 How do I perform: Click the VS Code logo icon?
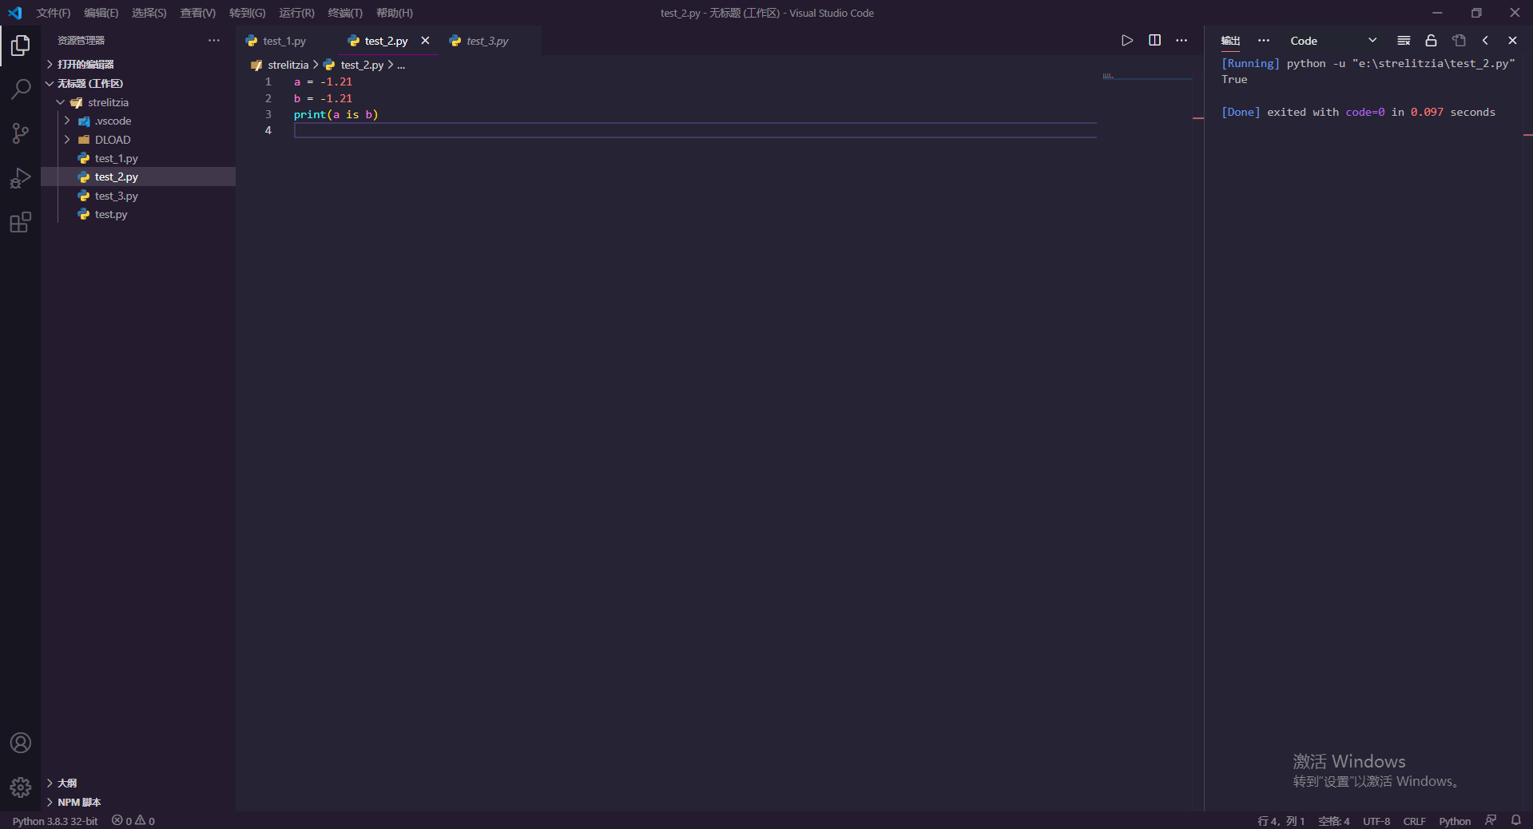pyautogui.click(x=15, y=13)
